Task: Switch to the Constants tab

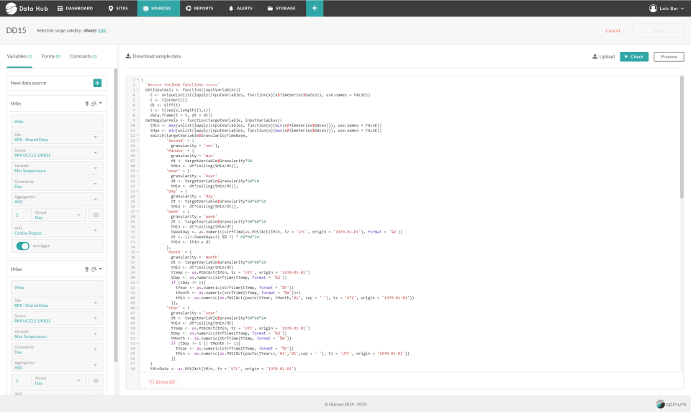Action: click(83, 56)
